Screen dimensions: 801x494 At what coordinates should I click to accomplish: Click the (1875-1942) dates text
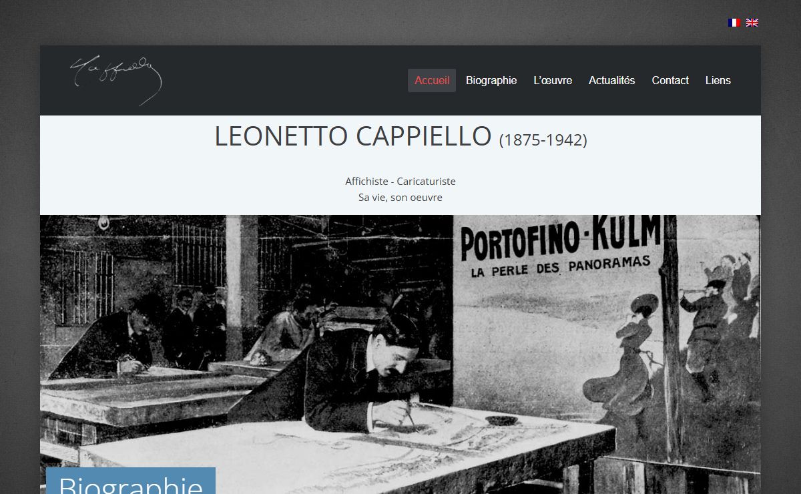[543, 140]
